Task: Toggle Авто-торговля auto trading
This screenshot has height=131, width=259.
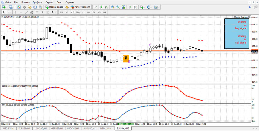Action: click(x=80, y=7)
